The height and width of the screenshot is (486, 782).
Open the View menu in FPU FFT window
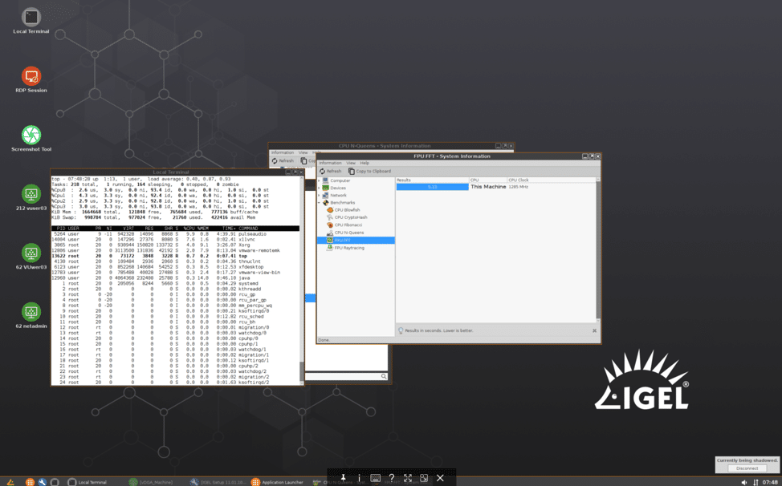point(351,163)
